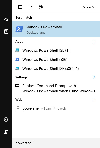The image size is (100, 148).
Task: Open Replace Command Prompt setting
Action: point(56,88)
